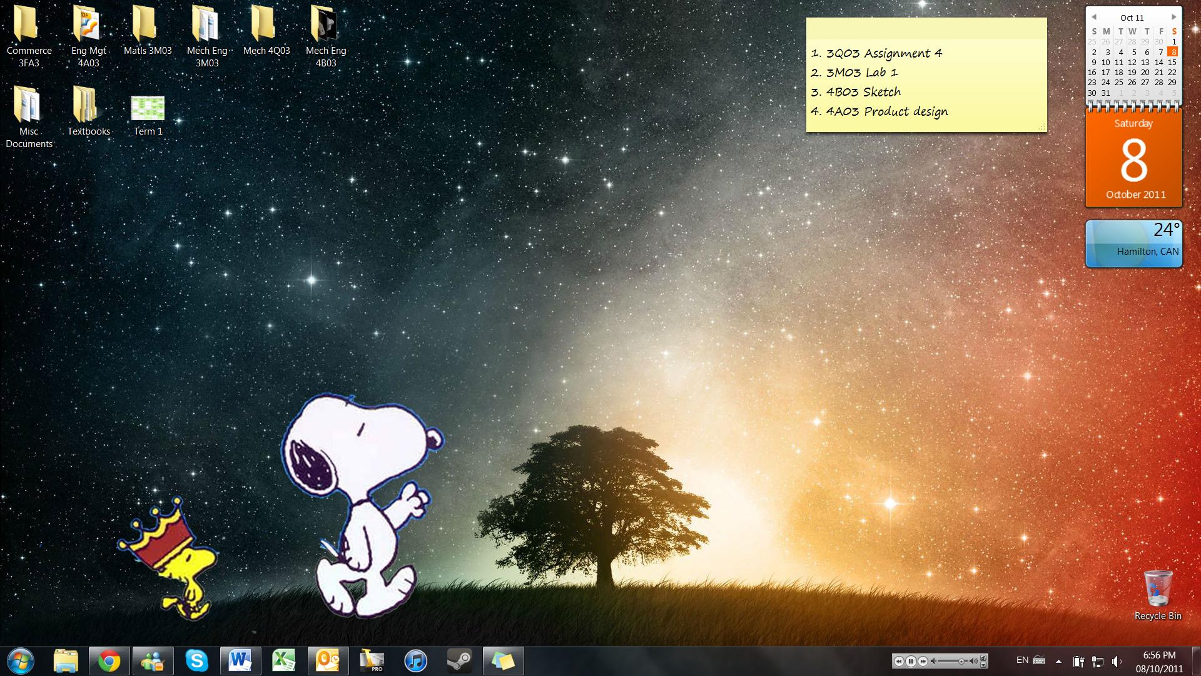Select the Misc Documents folder icon

(x=29, y=117)
